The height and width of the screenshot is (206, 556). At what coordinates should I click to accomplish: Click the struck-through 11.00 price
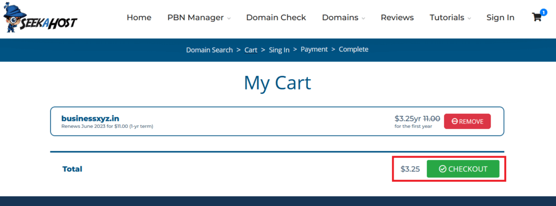pos(432,119)
